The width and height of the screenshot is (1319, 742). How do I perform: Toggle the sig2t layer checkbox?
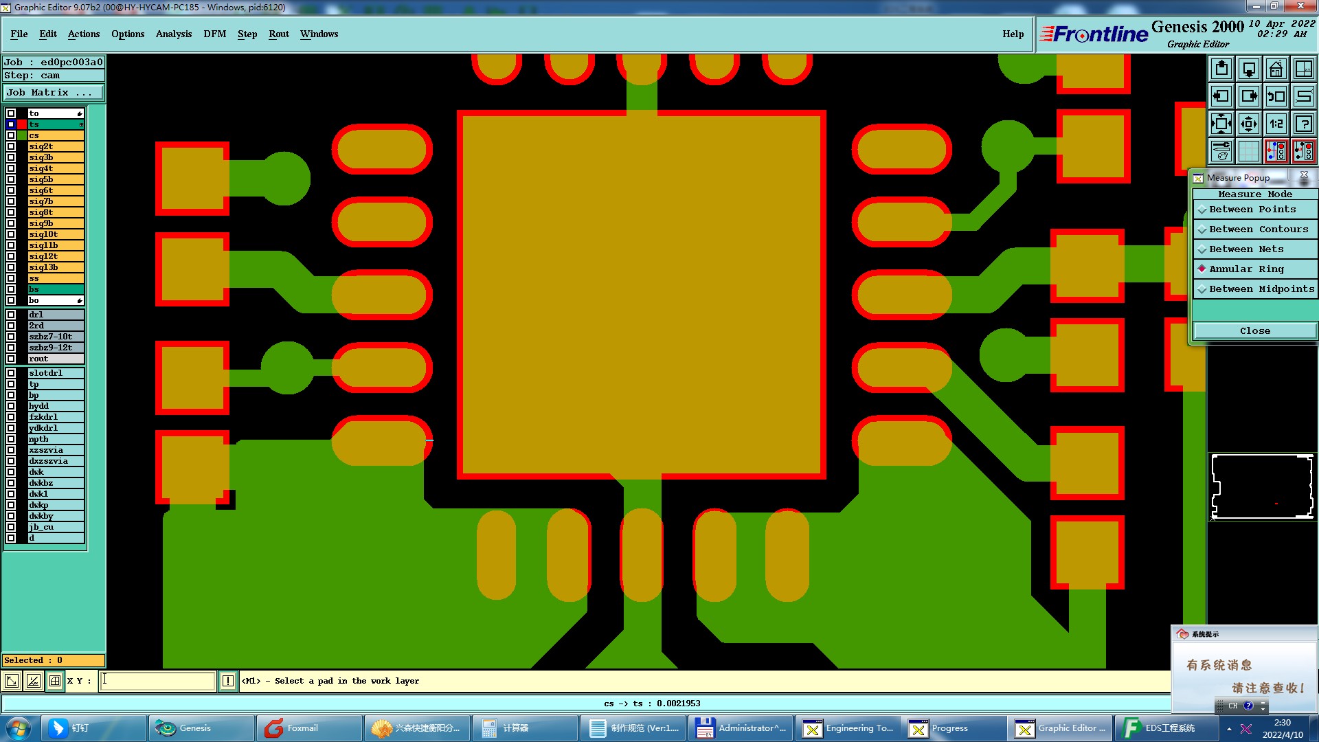[11, 146]
